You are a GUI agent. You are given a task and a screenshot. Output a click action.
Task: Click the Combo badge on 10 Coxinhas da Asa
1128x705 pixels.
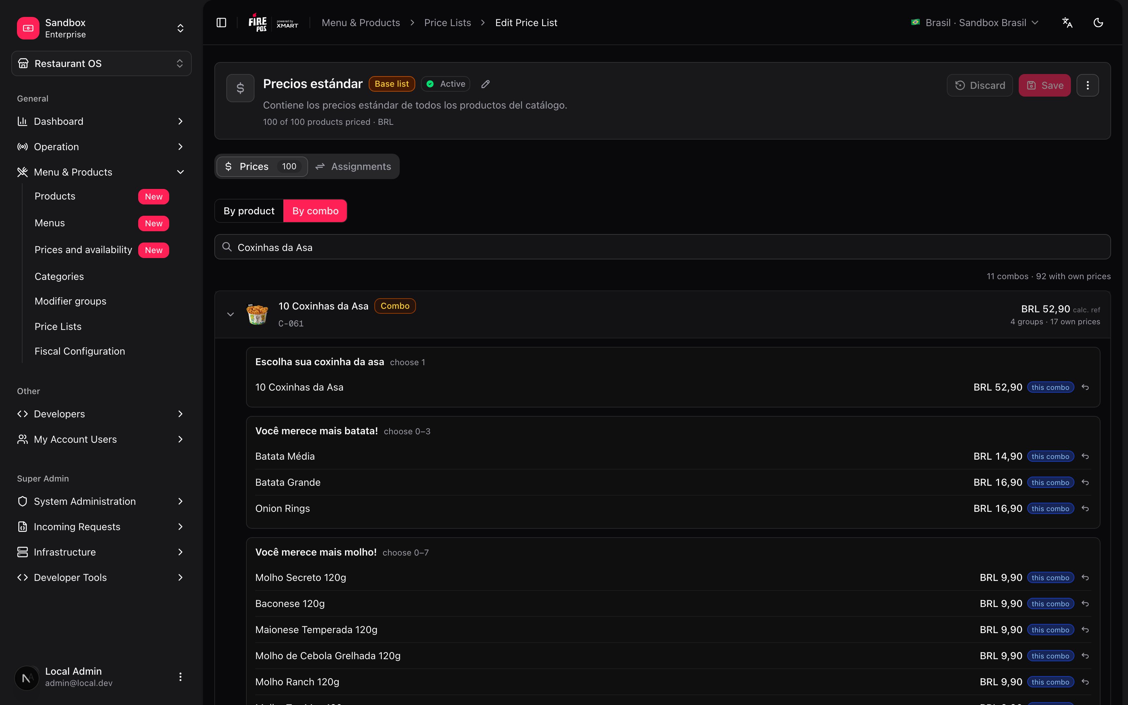coord(395,306)
